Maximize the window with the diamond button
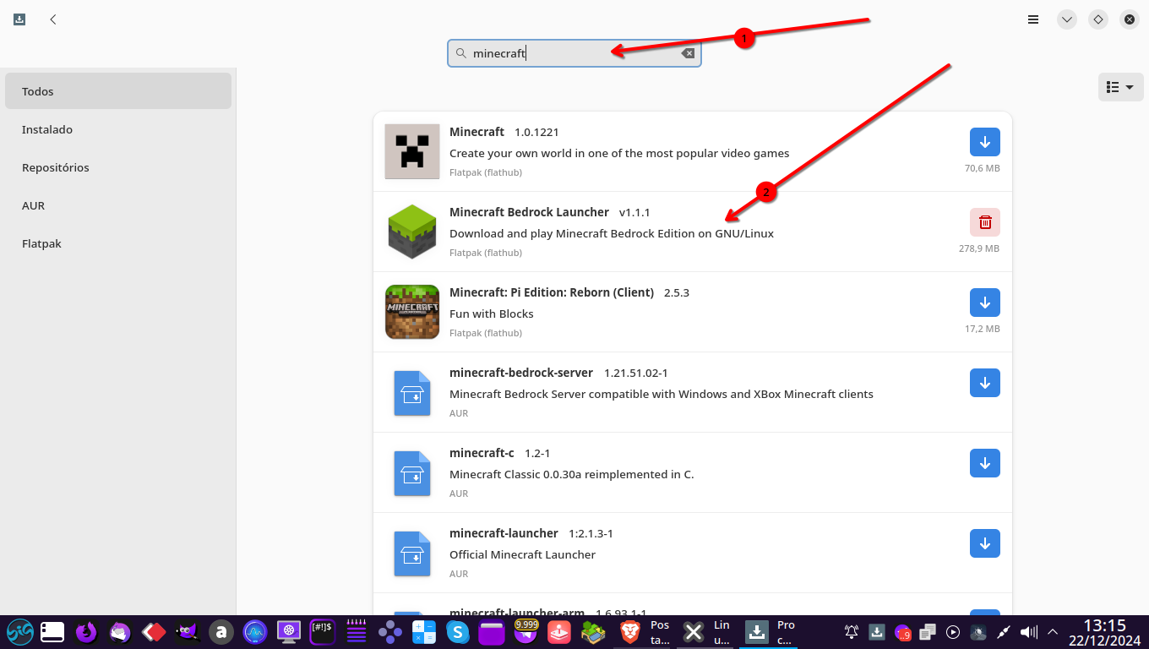 (1098, 19)
